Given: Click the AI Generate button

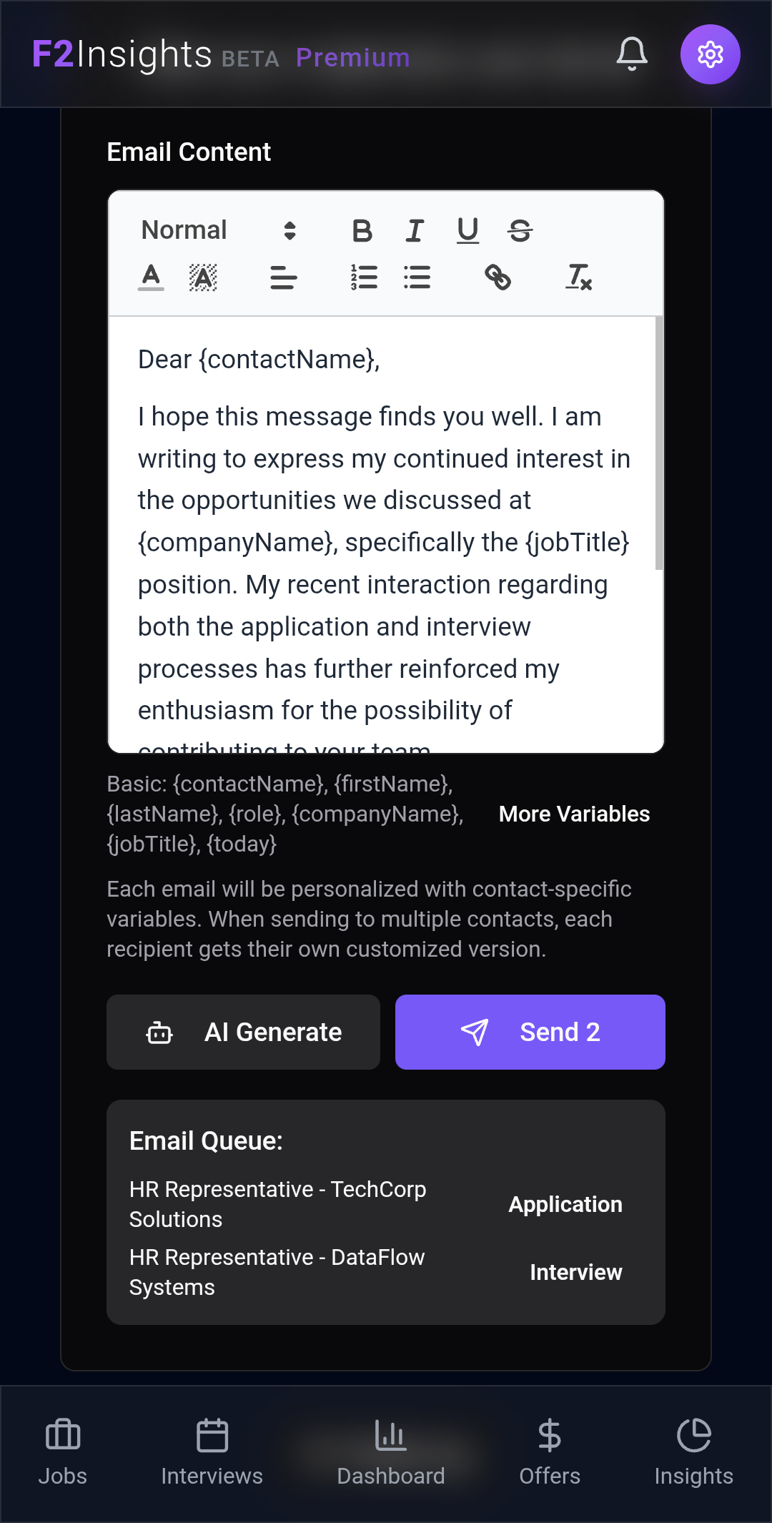Looking at the screenshot, I should [x=243, y=1032].
